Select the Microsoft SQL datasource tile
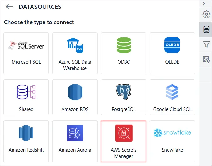Image resolution: width=212 pixels, height=166 pixels. tap(26, 53)
